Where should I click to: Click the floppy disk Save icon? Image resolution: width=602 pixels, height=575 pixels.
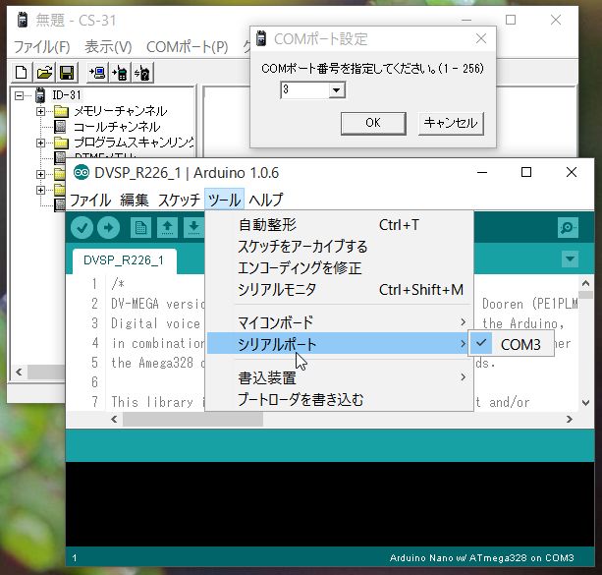point(66,72)
